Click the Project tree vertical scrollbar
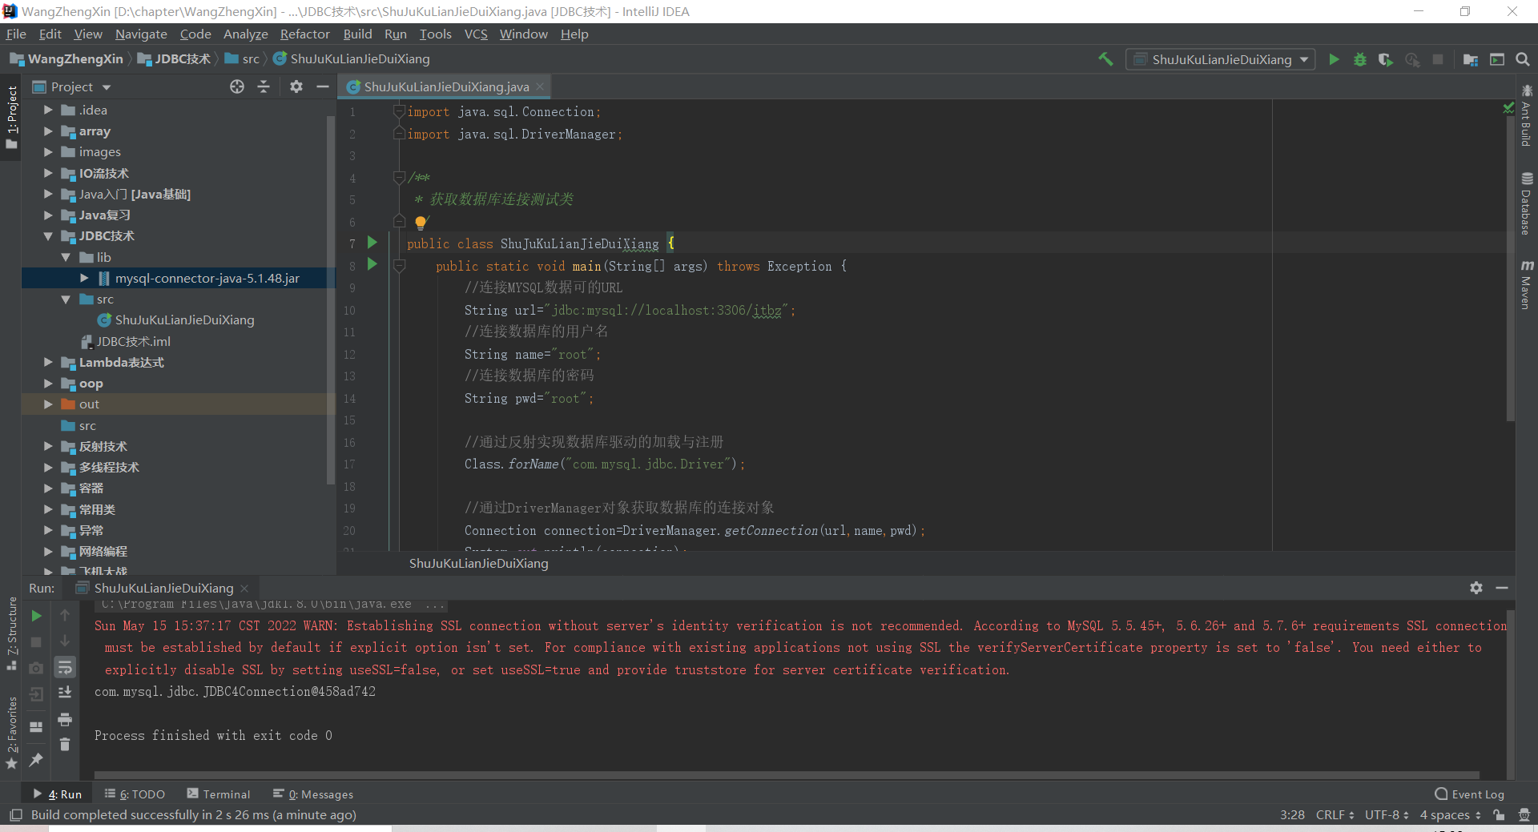 [330, 300]
